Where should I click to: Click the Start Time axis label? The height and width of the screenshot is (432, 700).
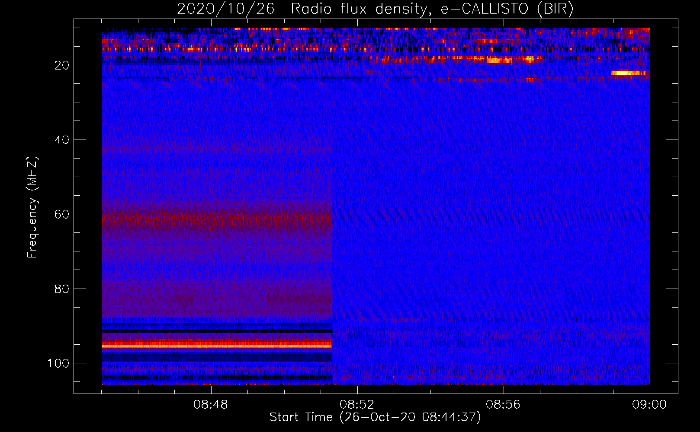coord(375,417)
